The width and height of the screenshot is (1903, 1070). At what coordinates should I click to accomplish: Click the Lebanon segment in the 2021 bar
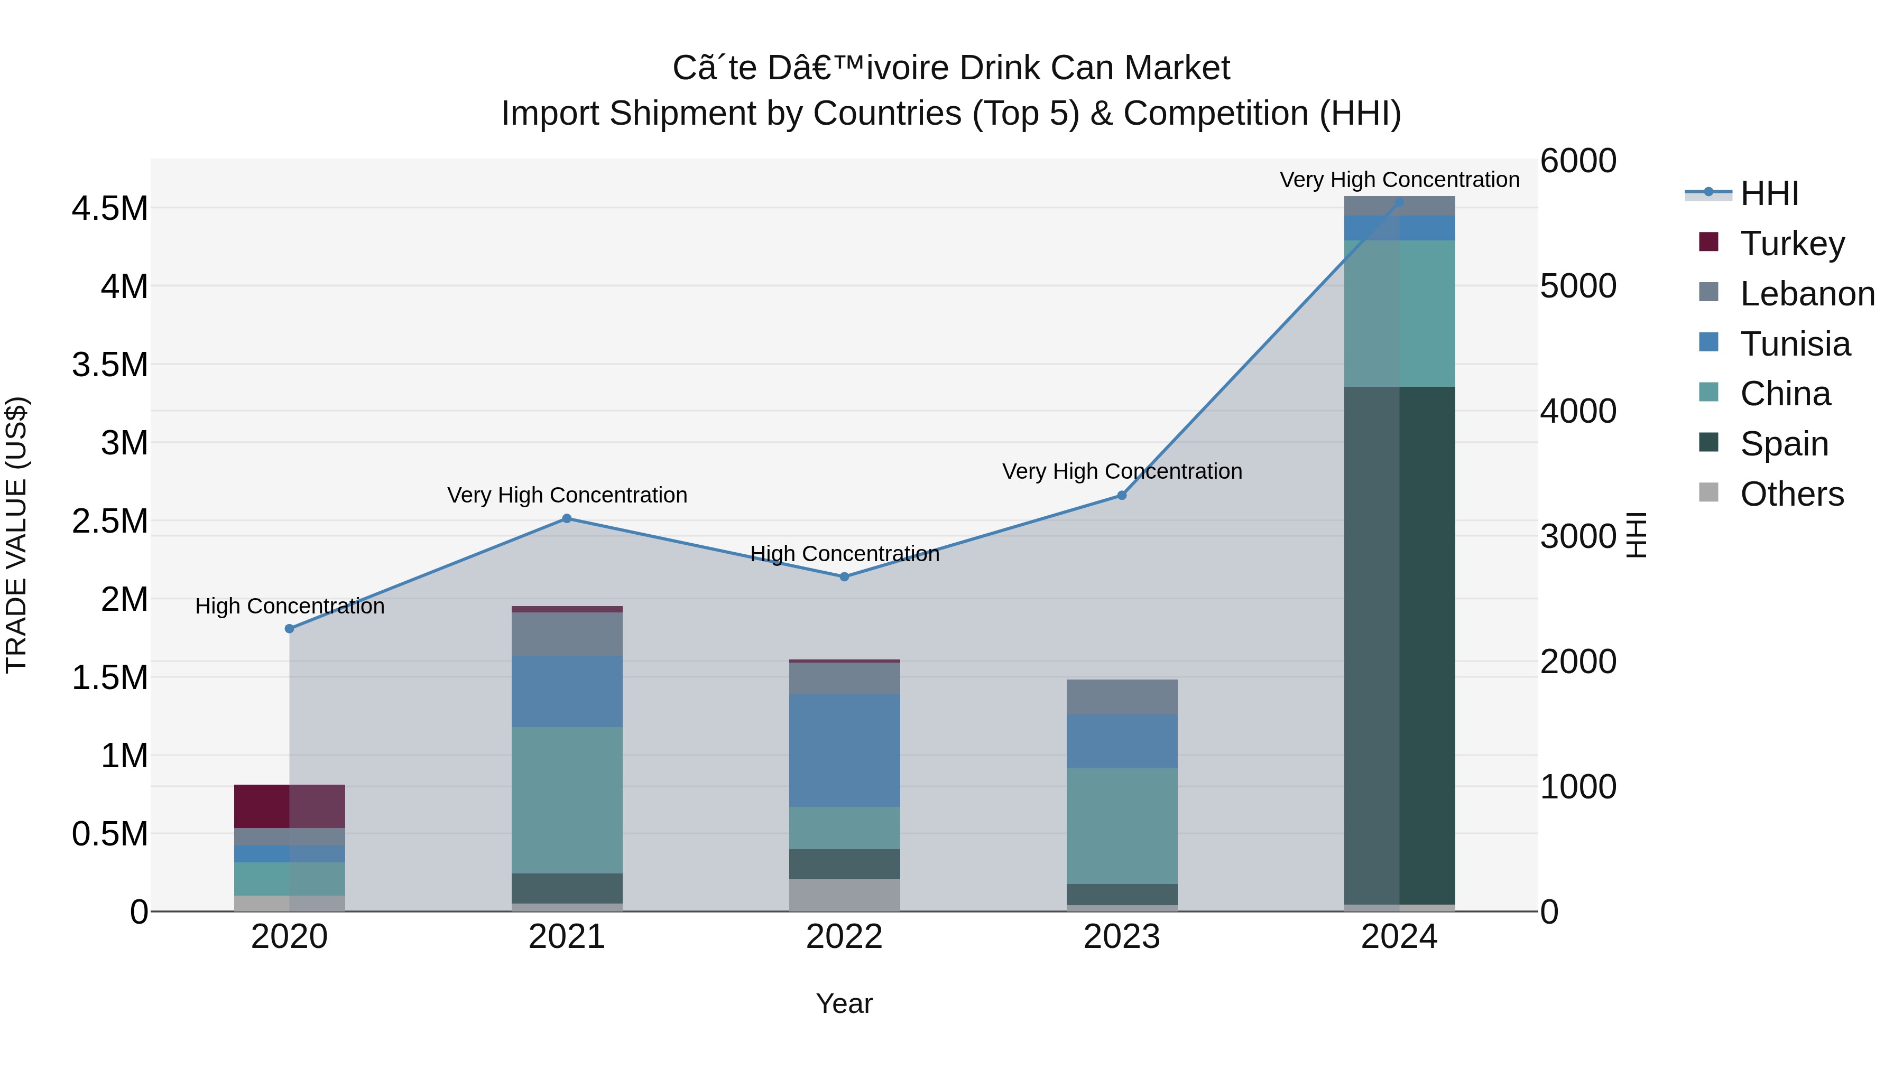[x=567, y=634]
